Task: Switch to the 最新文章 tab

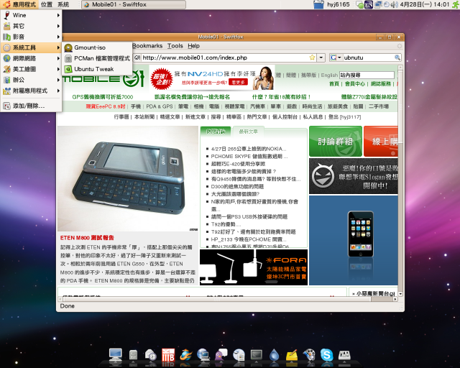Action: [248, 132]
